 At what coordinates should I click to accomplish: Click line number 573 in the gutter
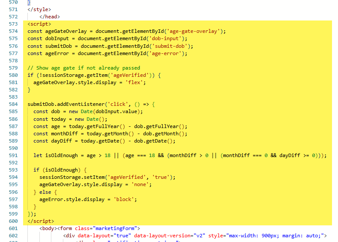13,24
